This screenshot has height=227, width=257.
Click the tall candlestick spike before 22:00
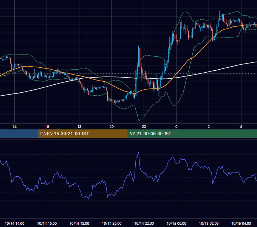139,56
